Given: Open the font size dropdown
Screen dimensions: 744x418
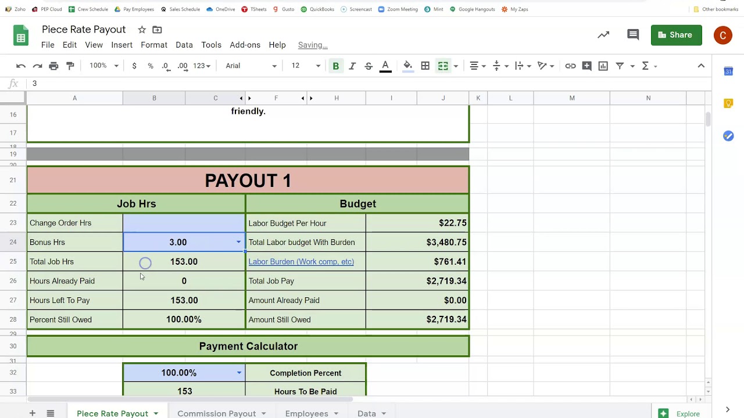Looking at the screenshot, I should 306,66.
